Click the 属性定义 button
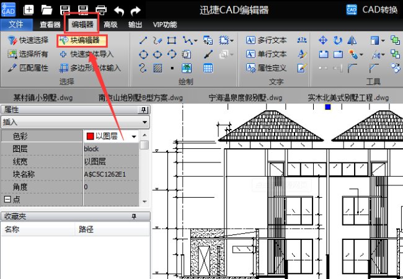 pos(266,68)
